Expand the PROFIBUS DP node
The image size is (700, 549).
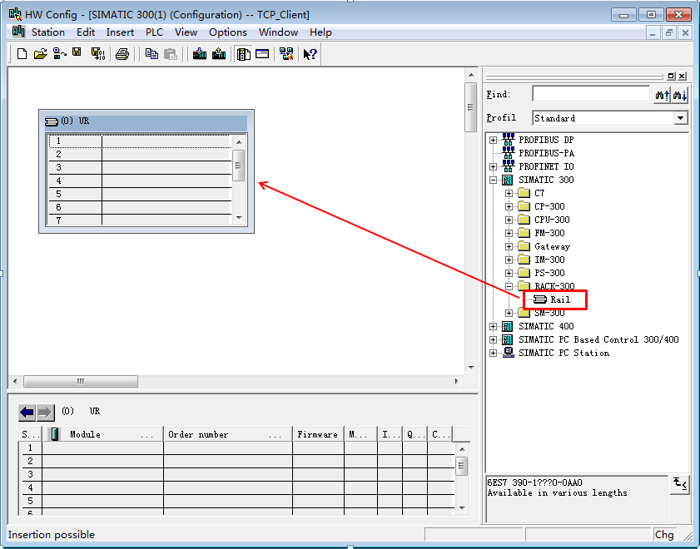pyautogui.click(x=493, y=140)
